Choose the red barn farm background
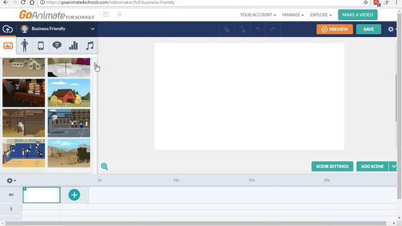Viewport: 402px width, 226px height. (x=69, y=93)
